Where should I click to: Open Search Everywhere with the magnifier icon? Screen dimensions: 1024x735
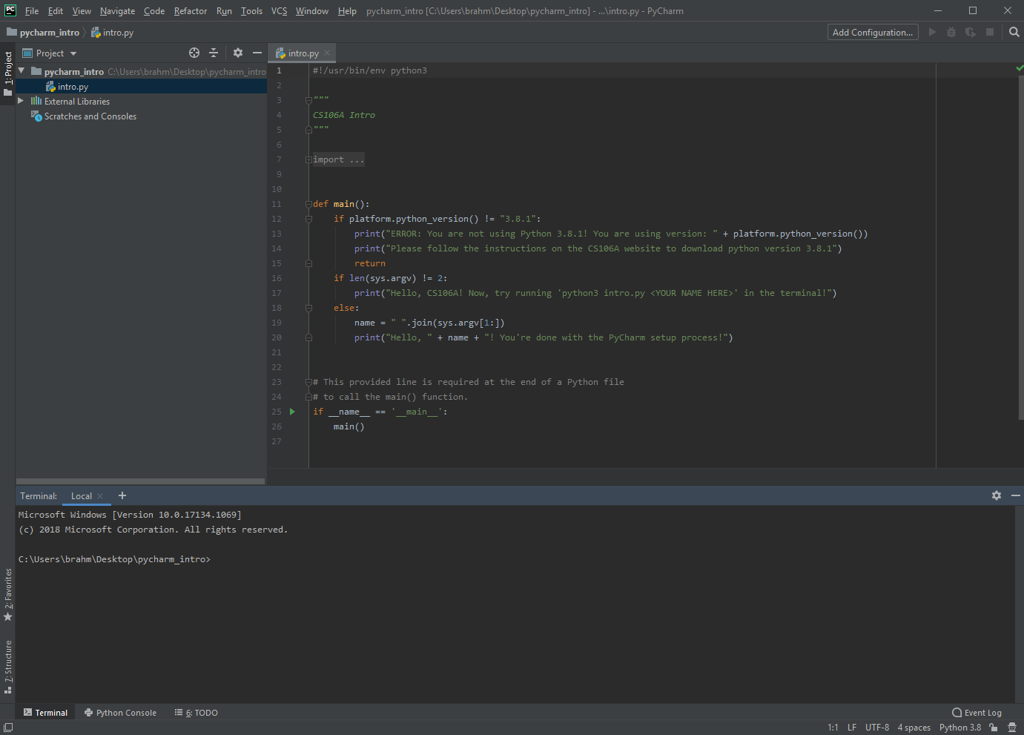(1014, 32)
